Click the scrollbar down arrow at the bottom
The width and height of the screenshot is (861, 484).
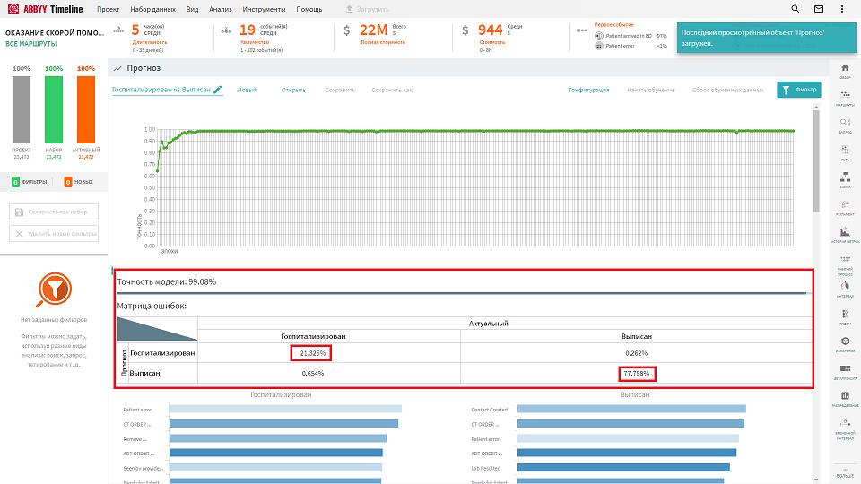click(816, 480)
